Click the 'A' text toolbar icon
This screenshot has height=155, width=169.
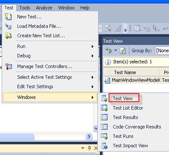pos(165,29)
